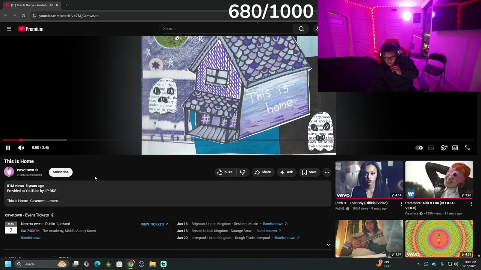Subscribe to the cavetown channel

[x=61, y=172]
